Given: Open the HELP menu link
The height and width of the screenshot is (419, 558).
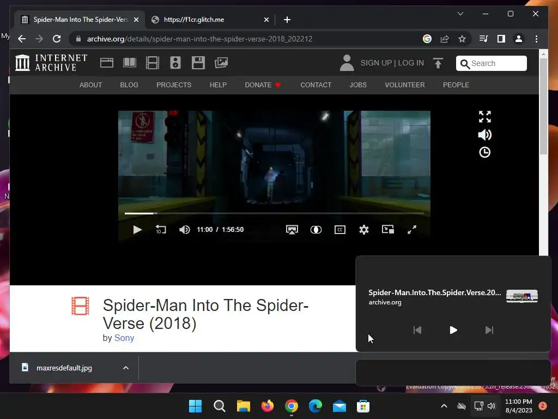Looking at the screenshot, I should 218,85.
